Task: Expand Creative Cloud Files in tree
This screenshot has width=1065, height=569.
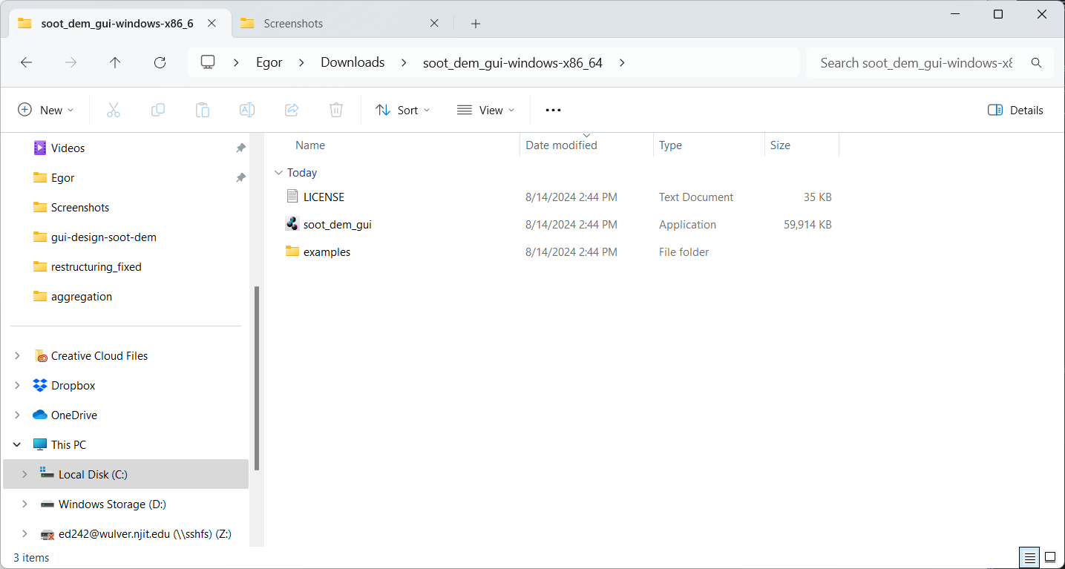Action: pos(17,355)
